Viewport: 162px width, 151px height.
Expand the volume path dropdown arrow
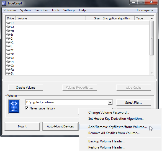click(110, 103)
